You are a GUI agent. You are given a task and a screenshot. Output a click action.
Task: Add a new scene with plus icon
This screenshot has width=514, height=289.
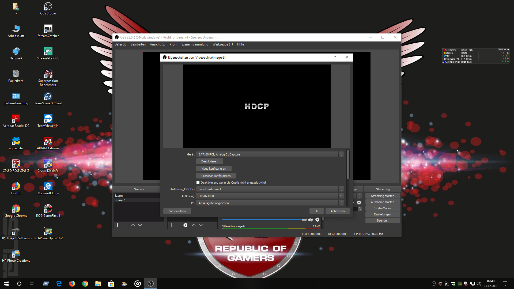[x=117, y=225]
